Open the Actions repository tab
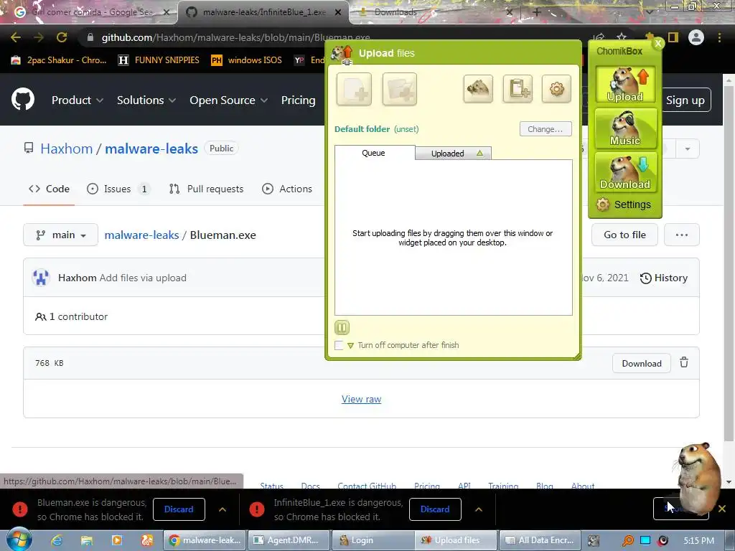This screenshot has width=735, height=551. pos(287,189)
